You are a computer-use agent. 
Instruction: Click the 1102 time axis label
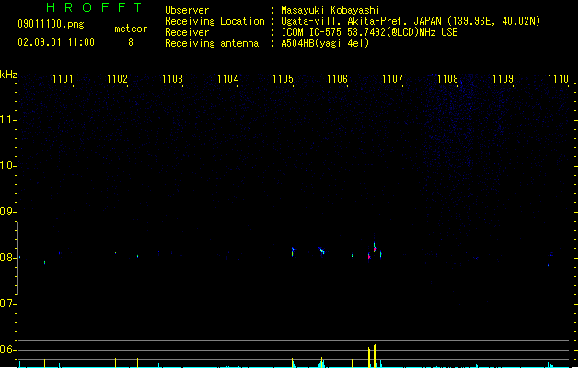(117, 79)
